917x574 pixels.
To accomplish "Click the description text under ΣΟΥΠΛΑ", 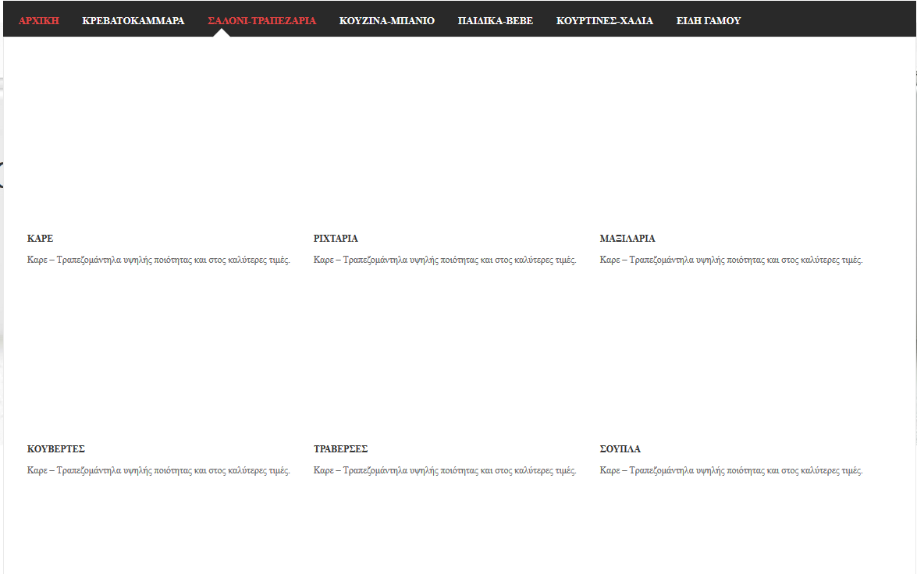I will pyautogui.click(x=731, y=471).
